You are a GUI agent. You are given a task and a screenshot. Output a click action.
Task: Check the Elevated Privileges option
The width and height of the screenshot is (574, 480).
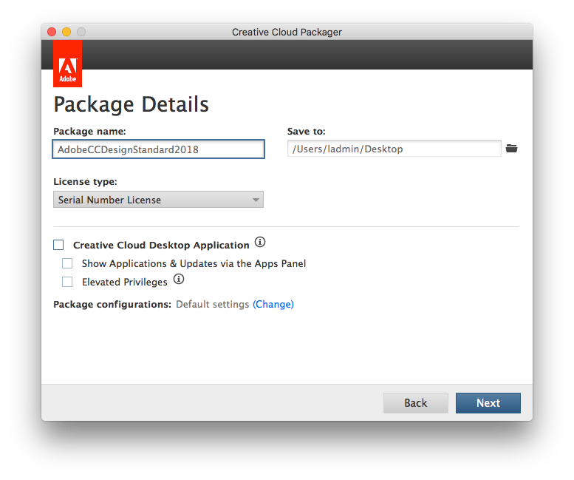tap(67, 282)
